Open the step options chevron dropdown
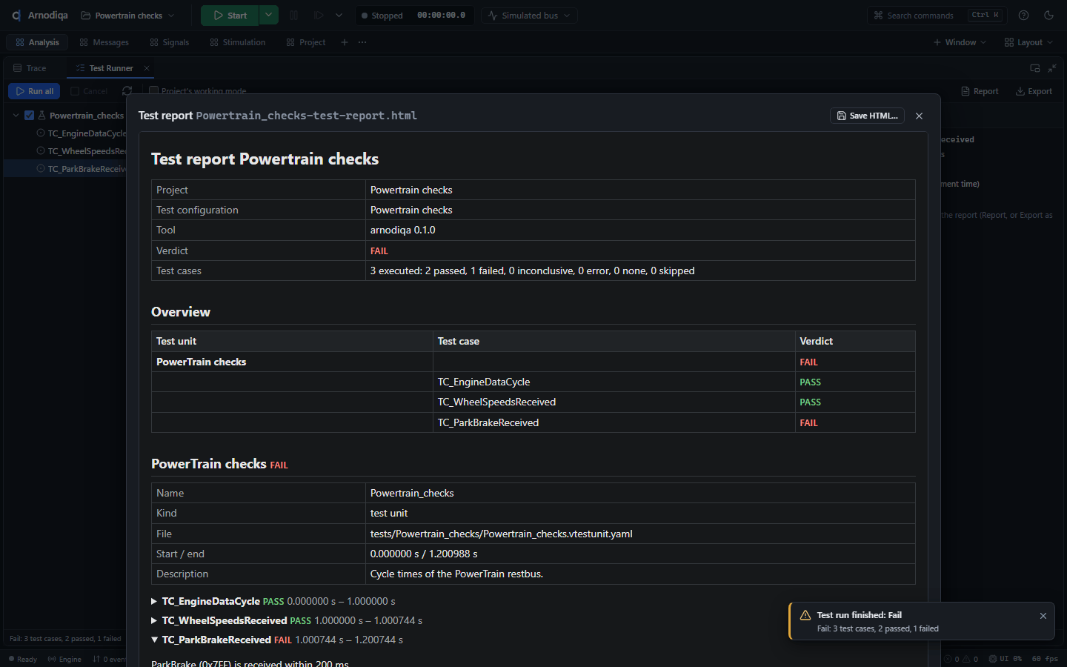The height and width of the screenshot is (667, 1067). point(339,16)
